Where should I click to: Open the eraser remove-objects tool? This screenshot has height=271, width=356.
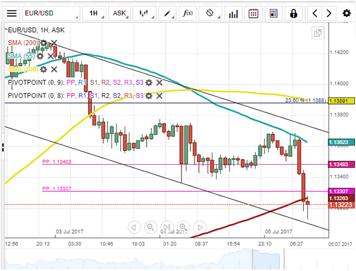point(210,14)
